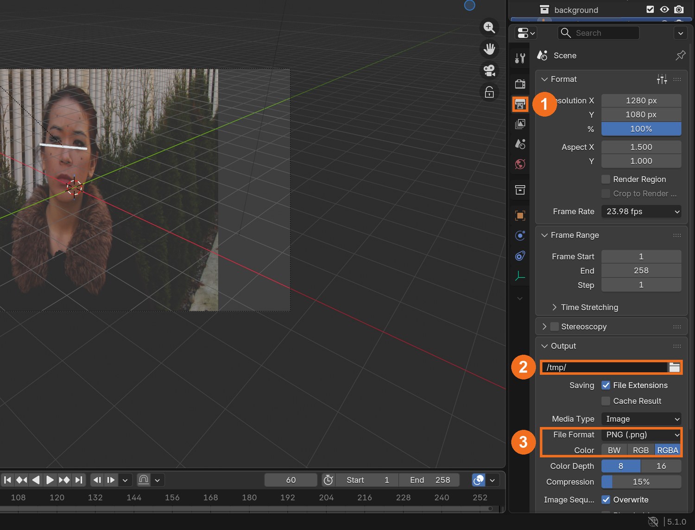Screen dimensions: 695x530
Task: Click the resolution 100% slider
Action: click(641, 129)
